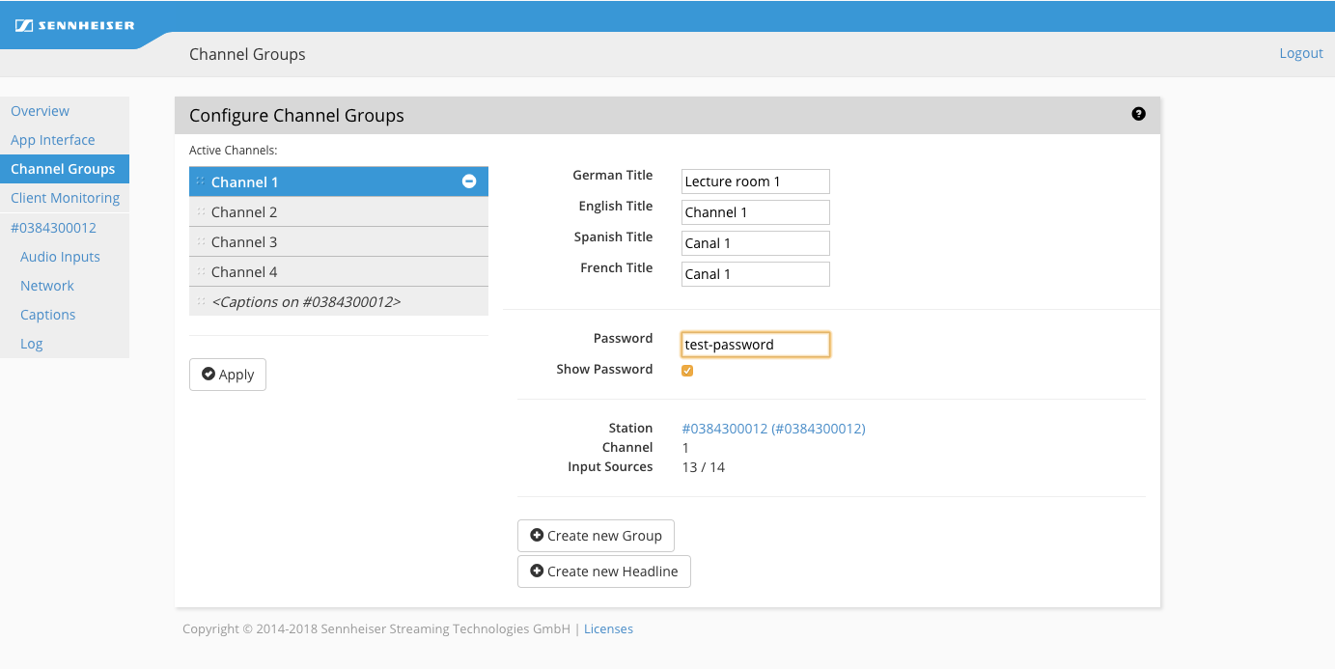
Task: Click drag handle icon beside Channel 2
Action: point(201,212)
